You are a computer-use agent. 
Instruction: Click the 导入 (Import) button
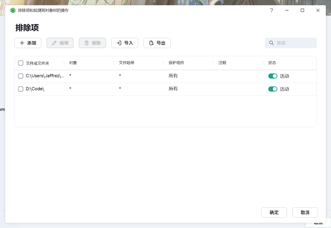click(x=125, y=43)
